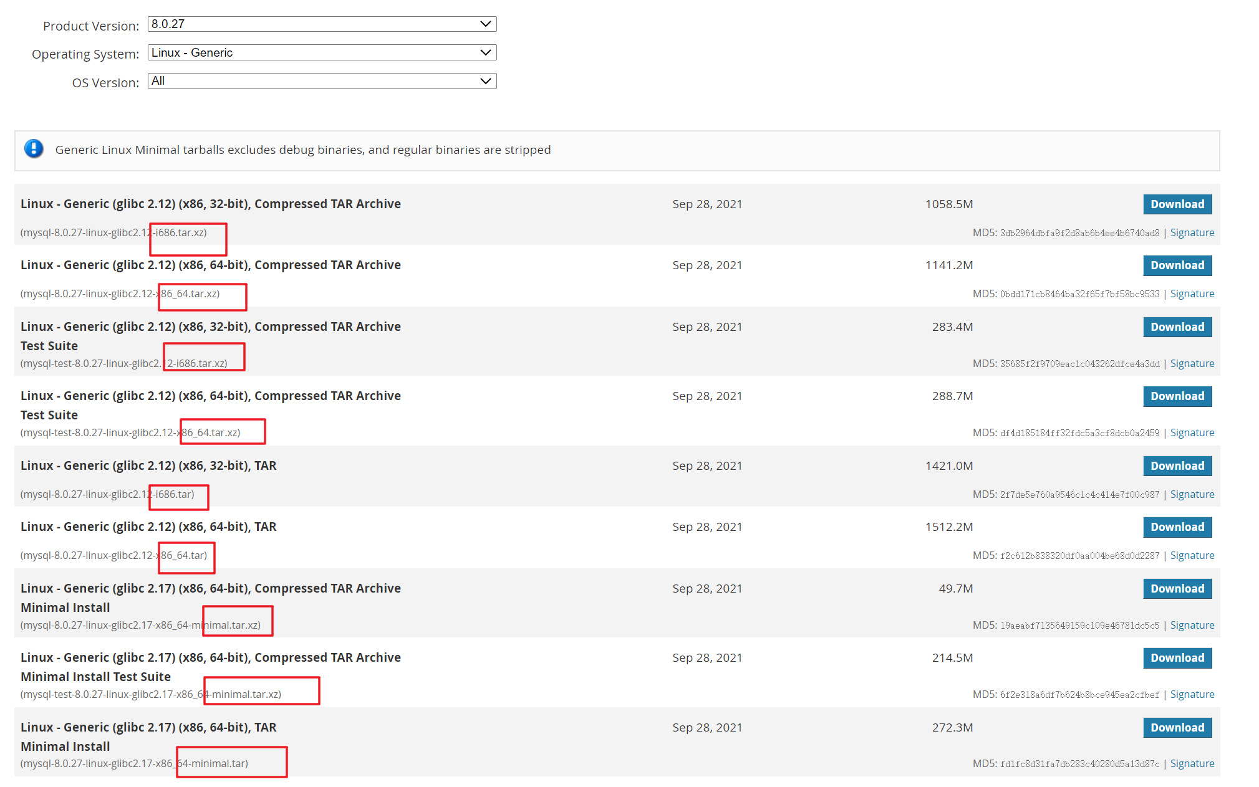Download the 283.4M 32-bit Test Suite

[x=1177, y=327]
